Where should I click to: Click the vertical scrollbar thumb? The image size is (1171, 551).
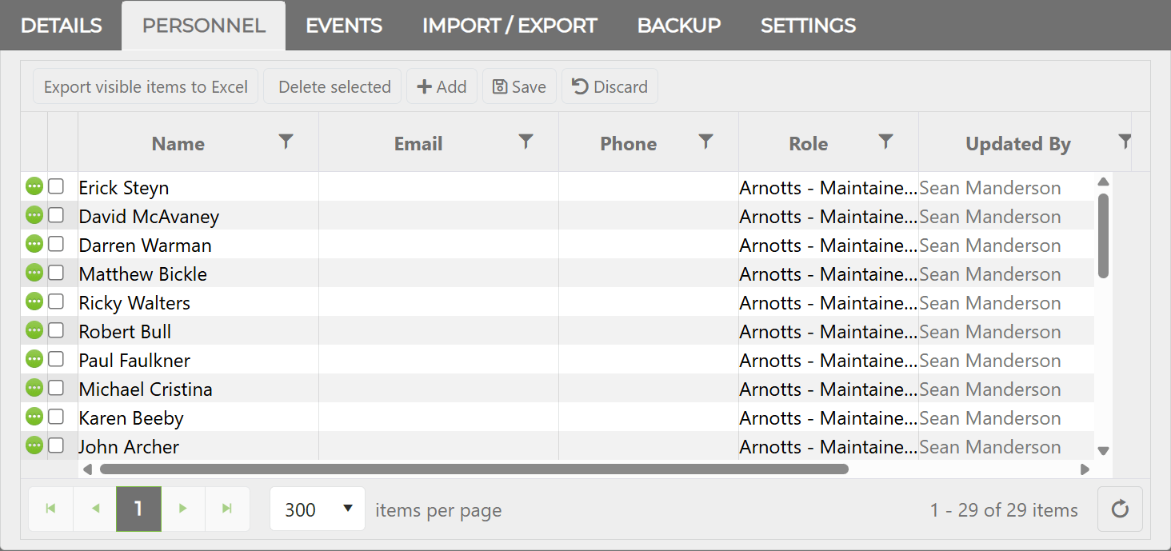click(1103, 235)
